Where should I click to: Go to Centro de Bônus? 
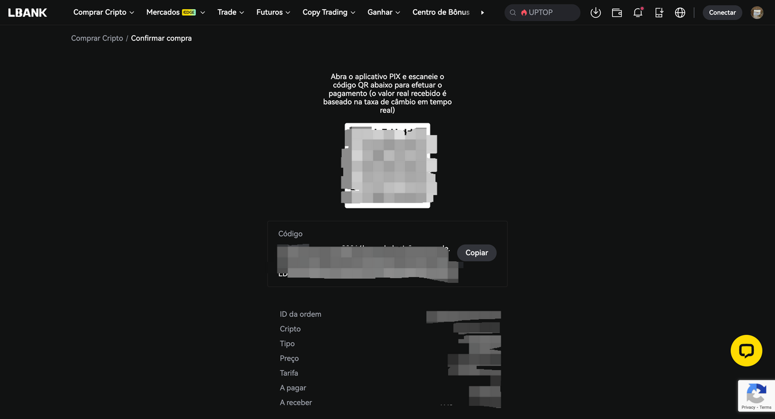[x=441, y=12]
